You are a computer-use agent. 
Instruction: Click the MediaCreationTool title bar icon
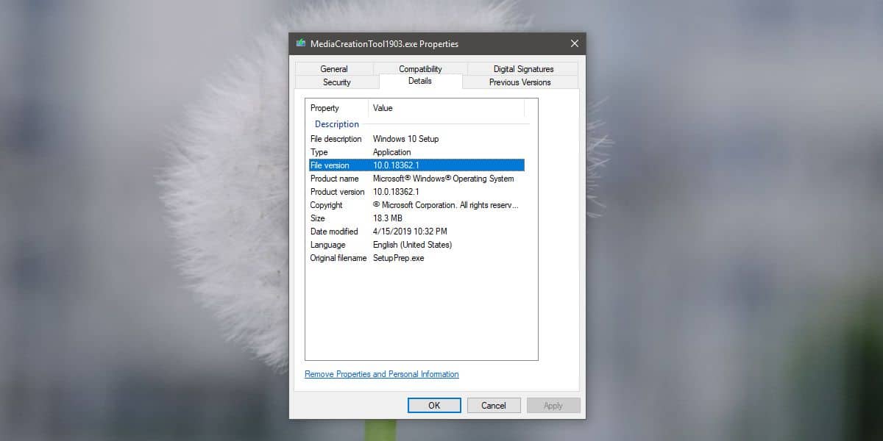pos(301,43)
